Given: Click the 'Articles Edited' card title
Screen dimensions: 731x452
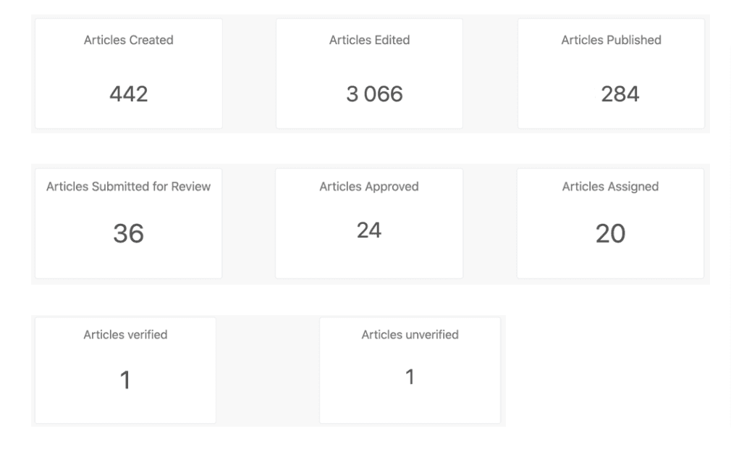Looking at the screenshot, I should click(369, 41).
